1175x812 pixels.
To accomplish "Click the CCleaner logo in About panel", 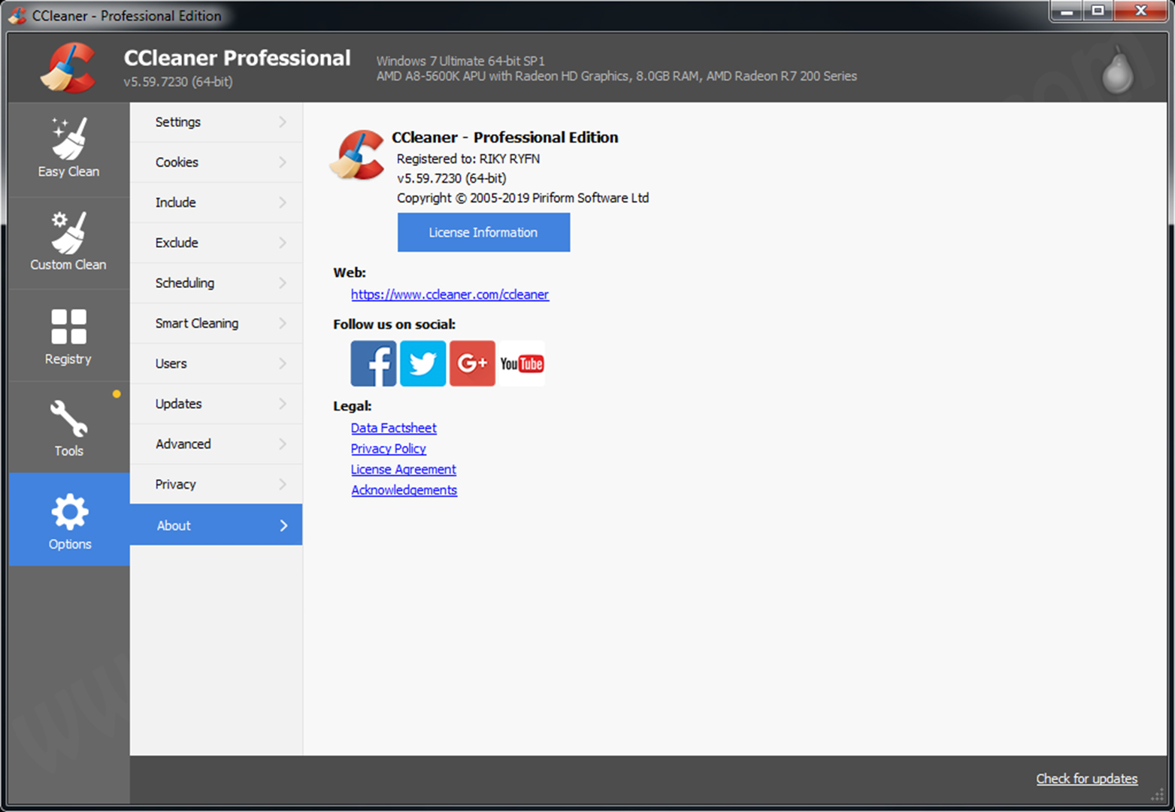I will 358,155.
